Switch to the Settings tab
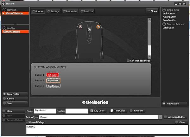Viewport: 190px width, 137px height. [53, 11]
